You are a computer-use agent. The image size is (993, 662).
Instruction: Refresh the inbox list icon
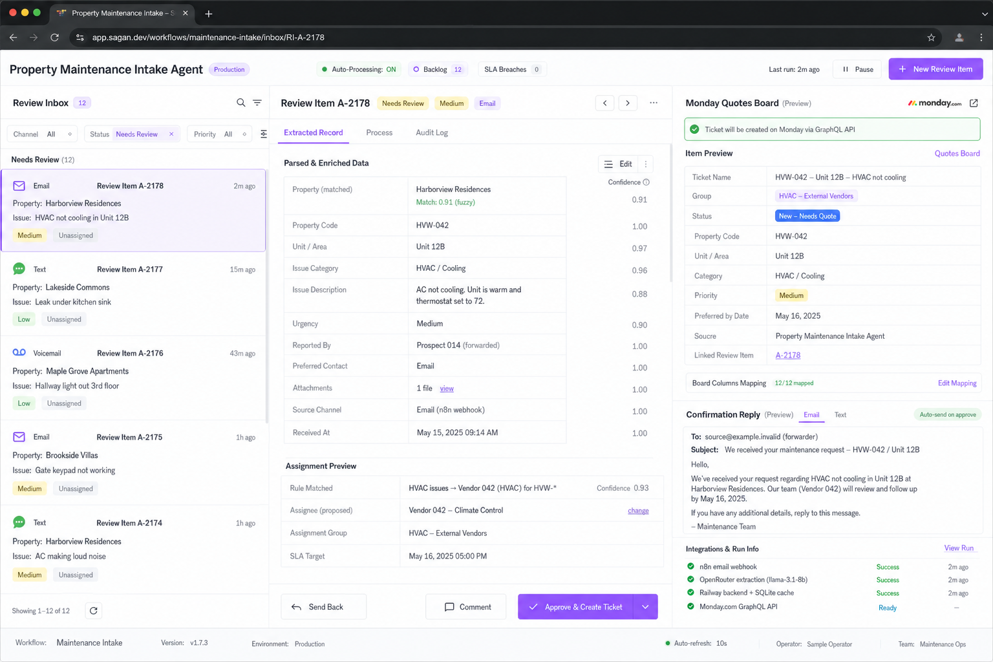click(x=94, y=611)
